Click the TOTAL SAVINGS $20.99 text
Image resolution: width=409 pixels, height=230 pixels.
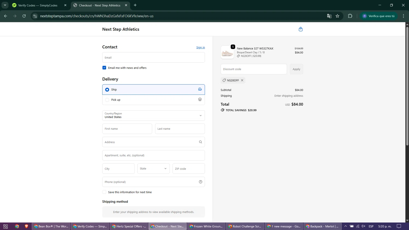pyautogui.click(x=241, y=110)
